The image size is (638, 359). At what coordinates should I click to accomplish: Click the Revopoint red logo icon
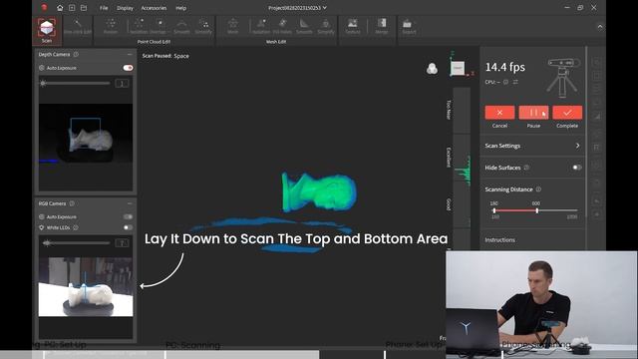click(x=44, y=8)
